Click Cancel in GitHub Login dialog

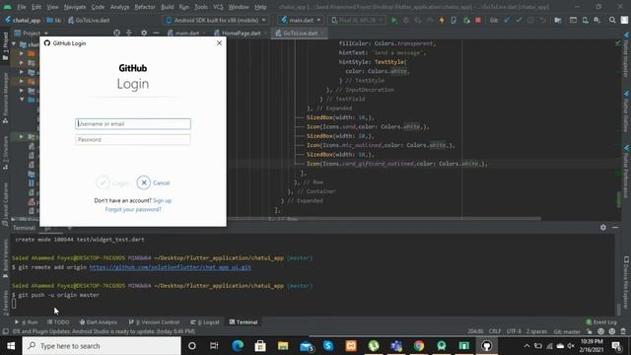click(154, 182)
